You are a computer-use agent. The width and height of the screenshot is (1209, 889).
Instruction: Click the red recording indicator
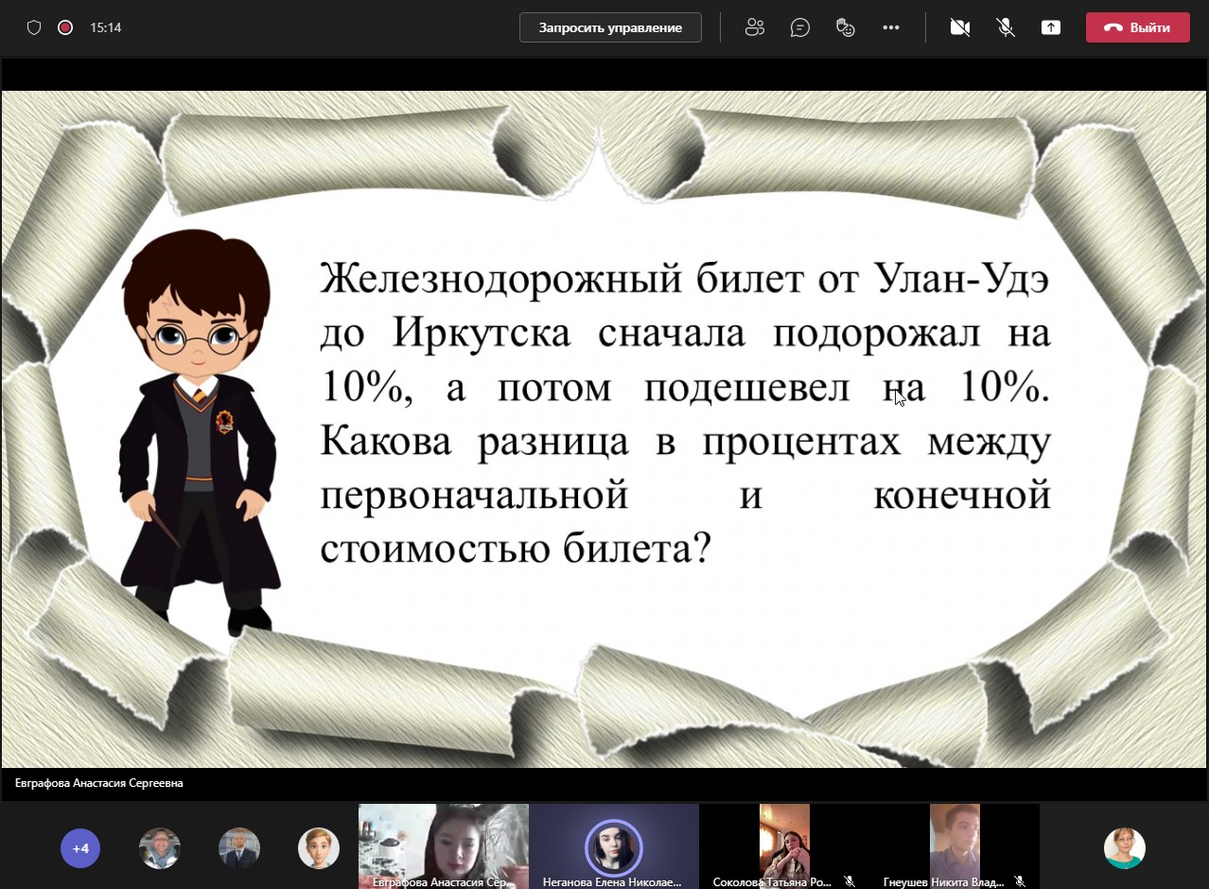[x=65, y=27]
